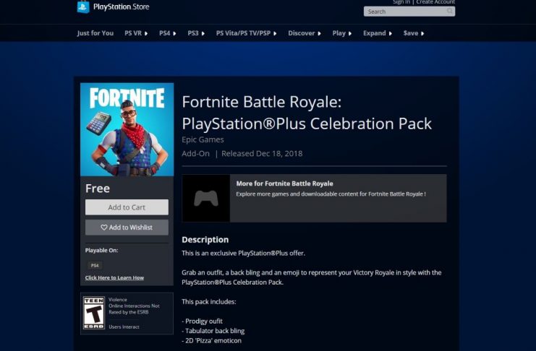The height and width of the screenshot is (351, 536).
Task: Expand the Expand menu arrow
Action: click(x=391, y=33)
